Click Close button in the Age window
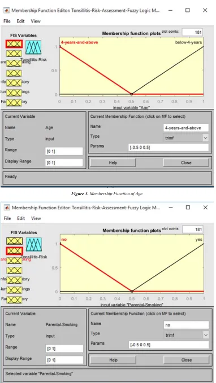This screenshot has width=216, height=383. click(186, 162)
